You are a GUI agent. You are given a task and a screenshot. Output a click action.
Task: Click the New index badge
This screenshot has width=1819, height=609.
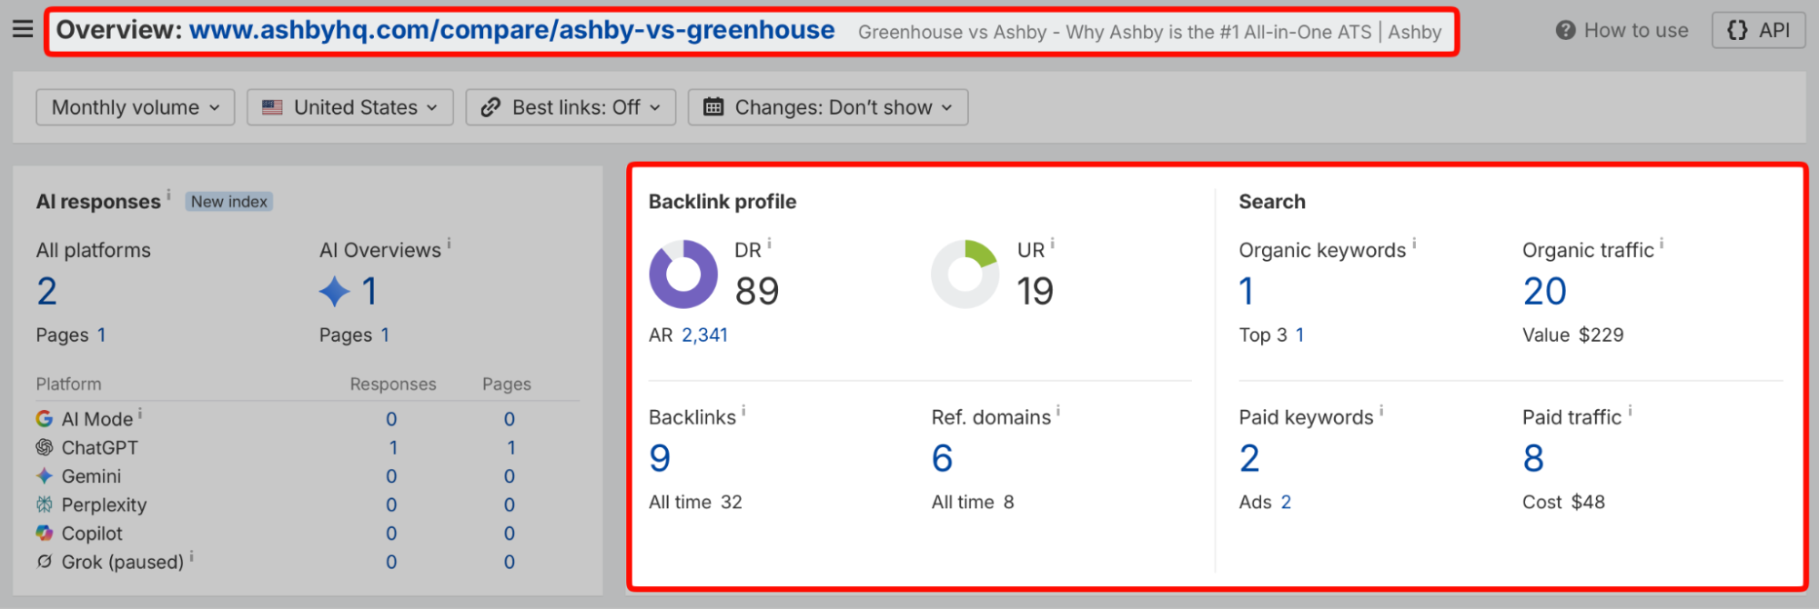click(x=229, y=202)
